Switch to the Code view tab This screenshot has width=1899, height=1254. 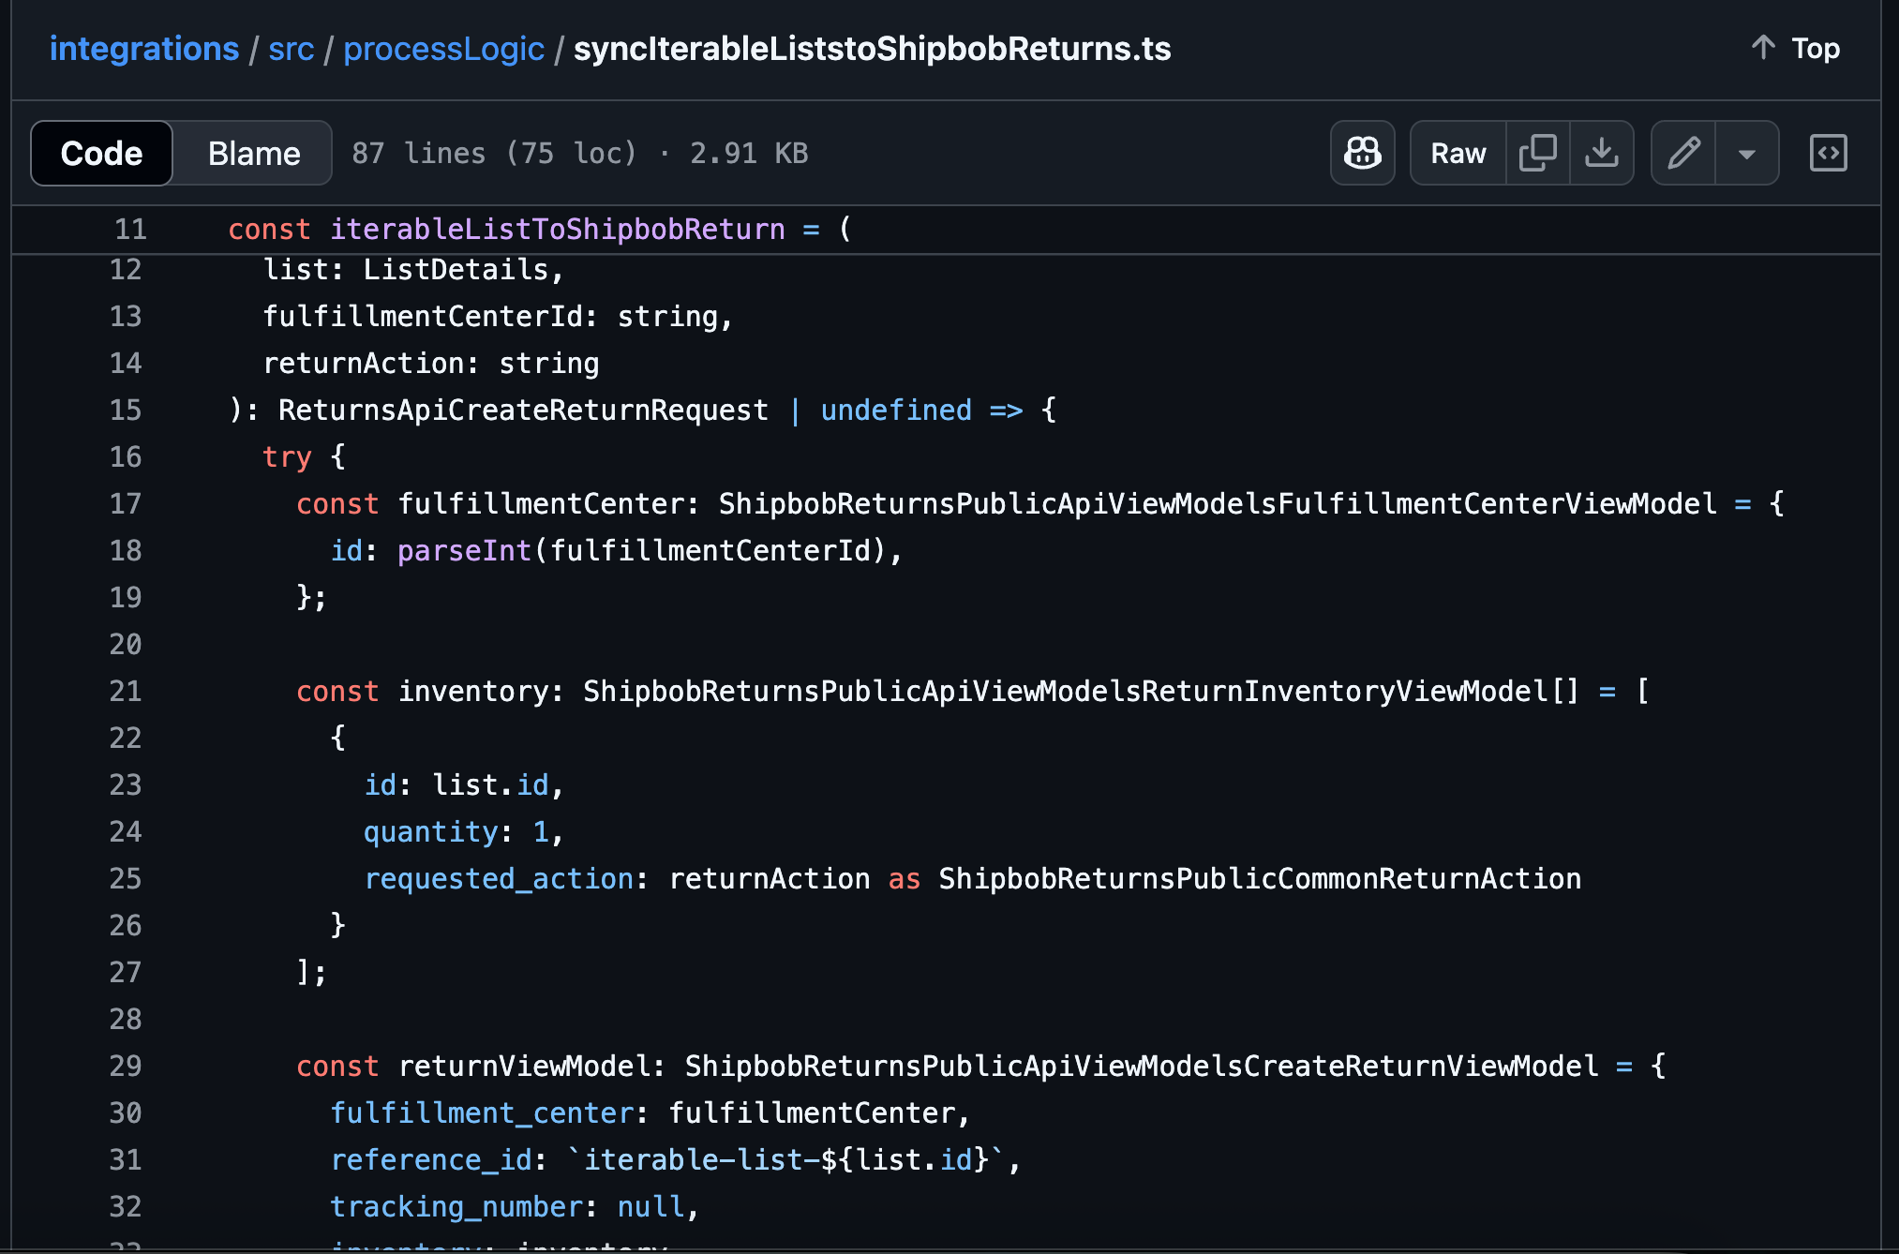pyautogui.click(x=101, y=153)
